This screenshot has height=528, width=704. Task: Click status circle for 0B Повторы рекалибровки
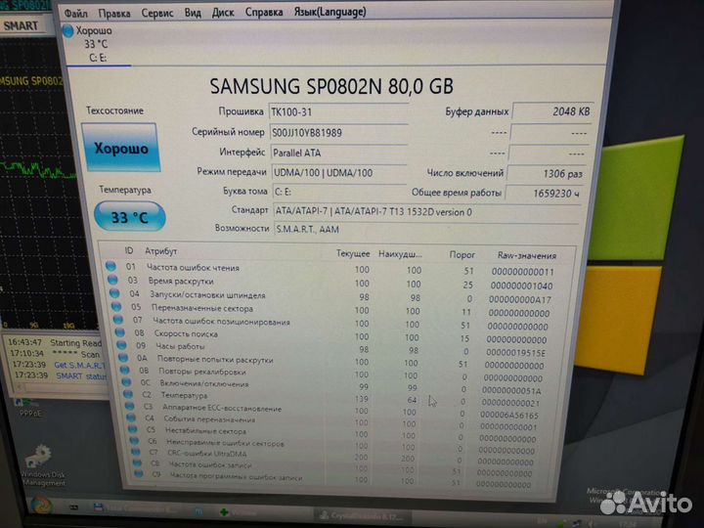pyautogui.click(x=125, y=370)
